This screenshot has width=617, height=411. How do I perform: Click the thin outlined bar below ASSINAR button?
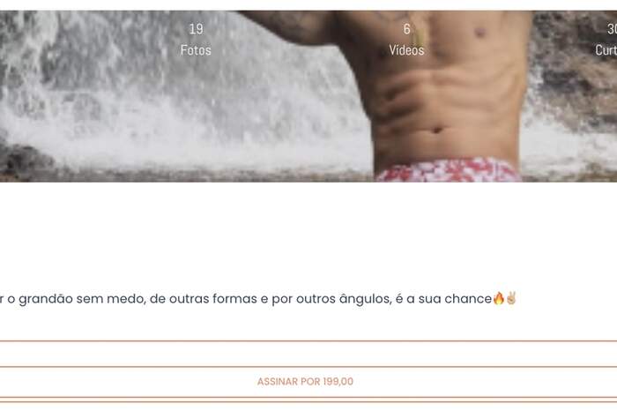[x=308, y=400]
